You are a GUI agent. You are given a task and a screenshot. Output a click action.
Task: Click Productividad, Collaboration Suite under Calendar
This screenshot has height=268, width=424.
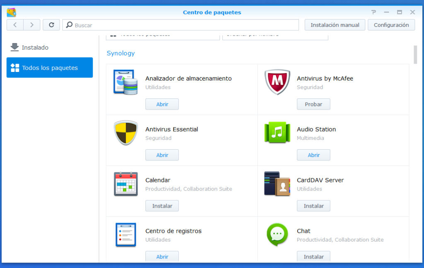189,189
